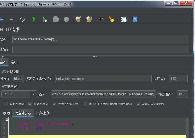Switch to the 基本 tab
Image resolution: width=195 pixels, height=138 pixels.
click(3, 62)
